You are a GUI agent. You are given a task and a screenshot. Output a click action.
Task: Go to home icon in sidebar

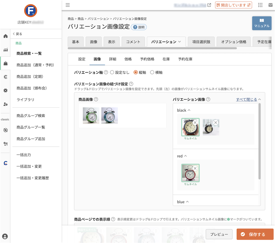(x=5, y=36)
